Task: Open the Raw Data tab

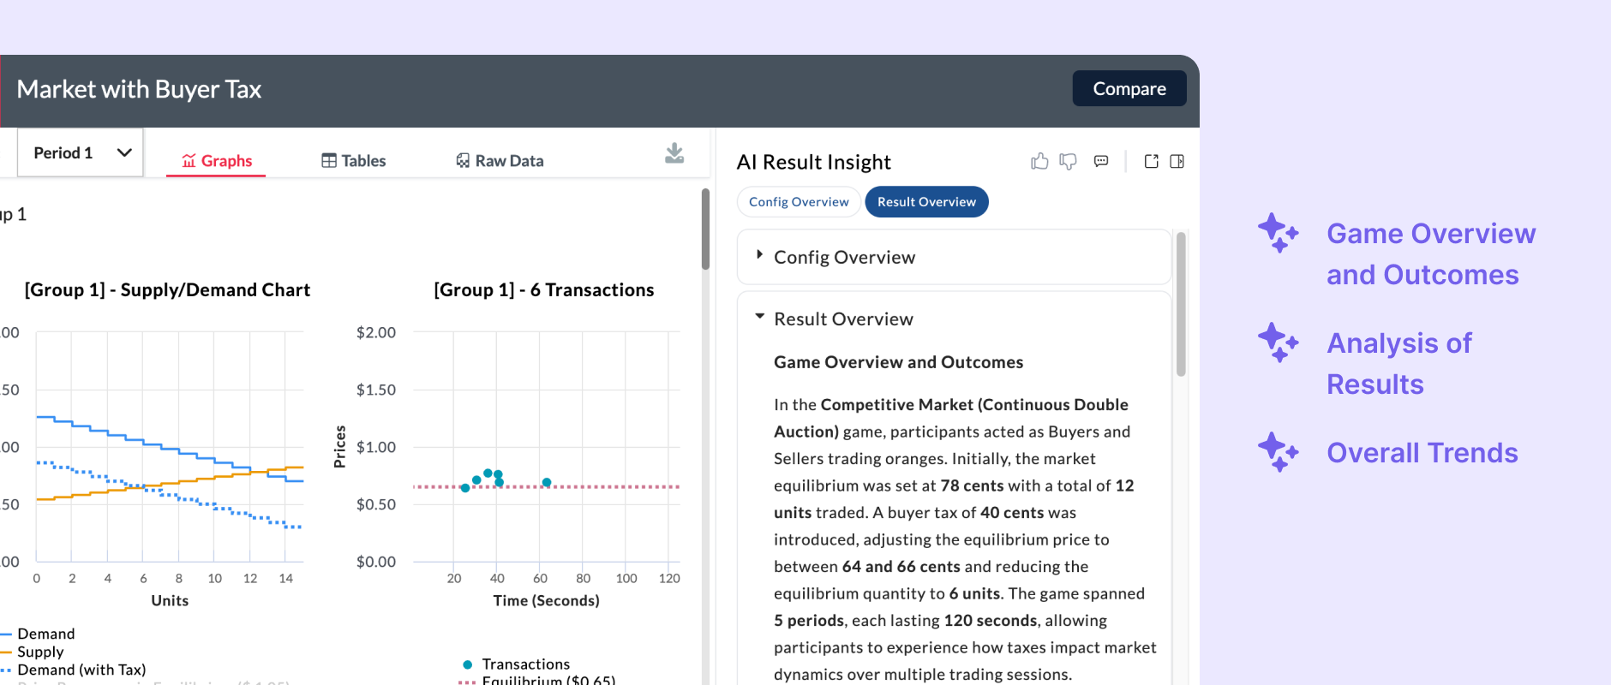Action: pos(500,160)
